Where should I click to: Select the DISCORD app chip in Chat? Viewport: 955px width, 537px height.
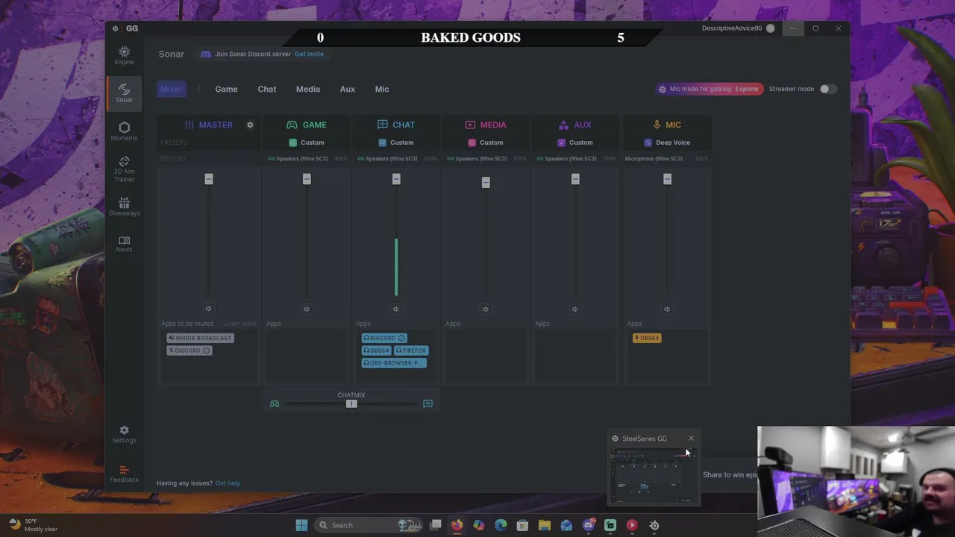[x=384, y=338]
